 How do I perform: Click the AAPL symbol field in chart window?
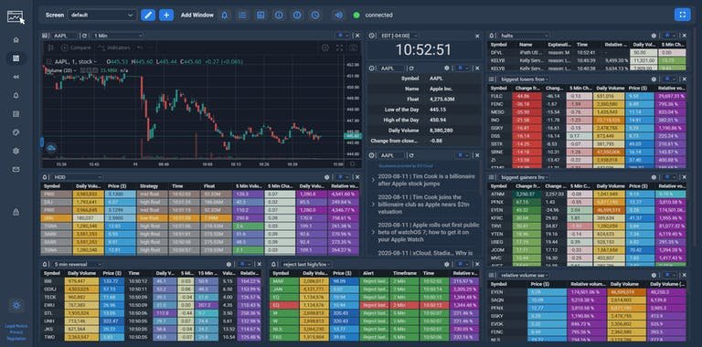(65, 36)
